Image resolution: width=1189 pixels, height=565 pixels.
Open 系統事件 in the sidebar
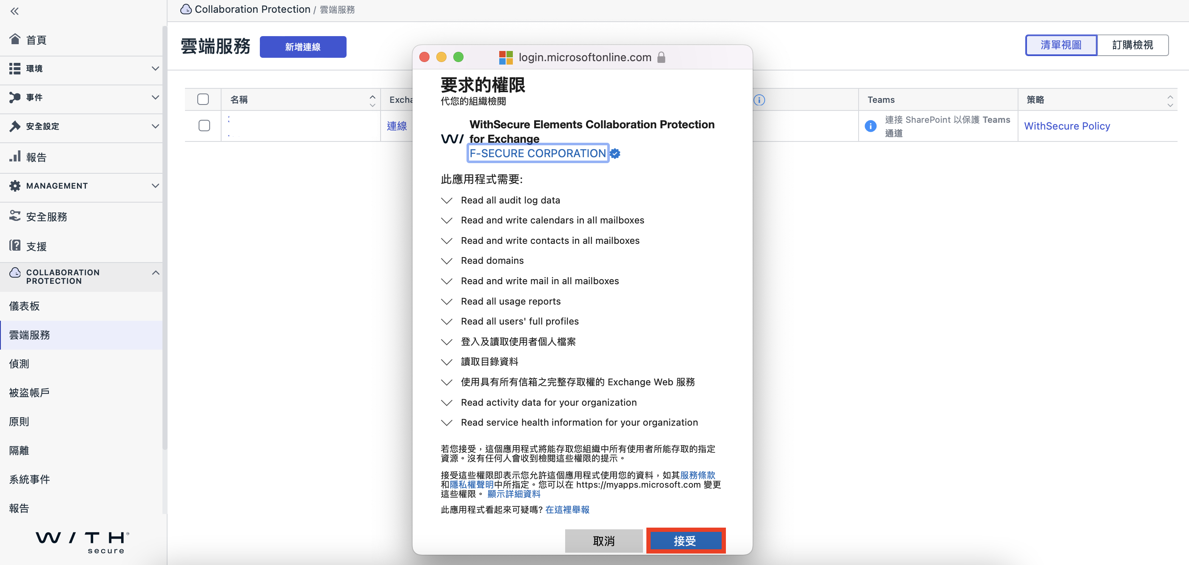[x=81, y=479]
